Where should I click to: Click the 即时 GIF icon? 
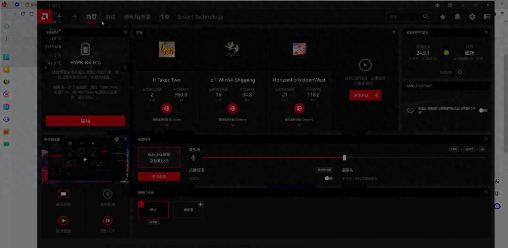(x=107, y=221)
